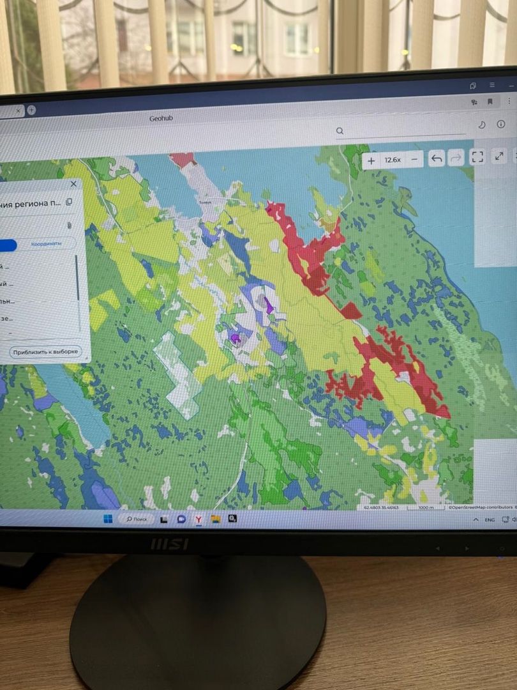Image resolution: width=517 pixels, height=690 pixels.
Task: Zoom out with the minus button
Action: [x=415, y=159]
